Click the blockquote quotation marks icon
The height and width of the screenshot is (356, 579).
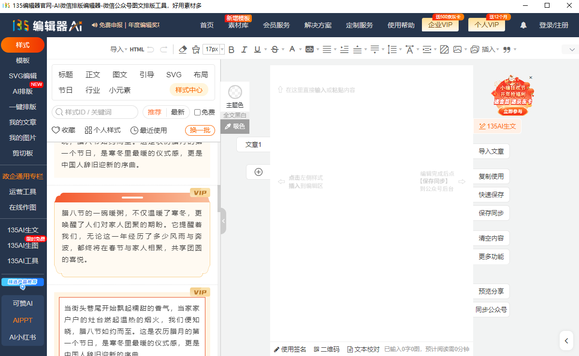tap(507, 49)
